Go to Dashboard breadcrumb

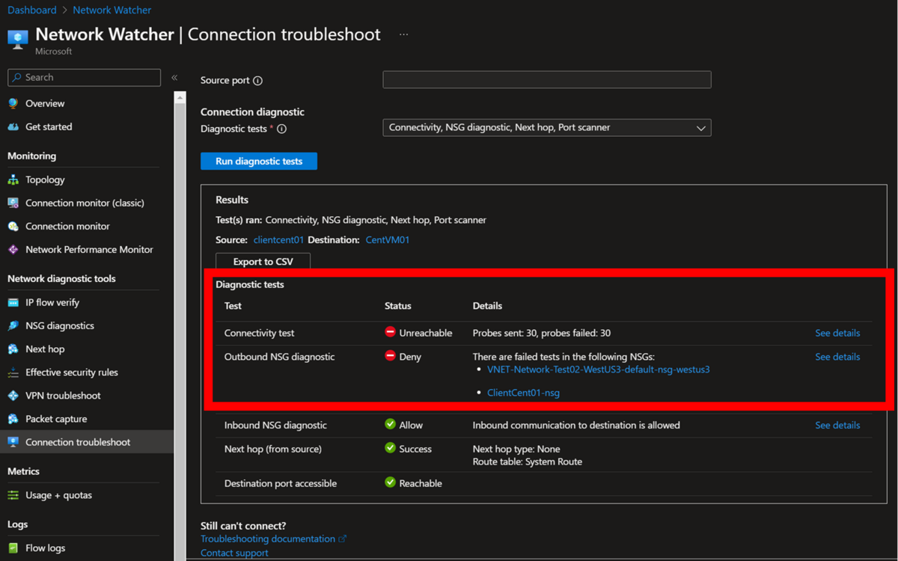coord(32,10)
